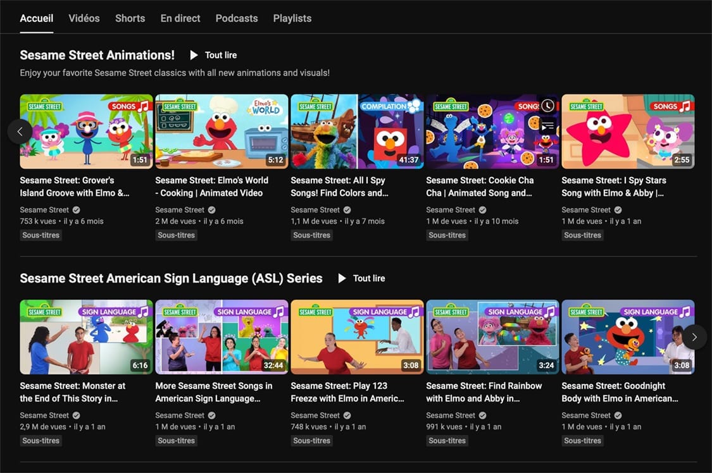The height and width of the screenshot is (473, 712).
Task: Click Sesame Street channel under Elmo's World Cooking
Action: pos(180,209)
